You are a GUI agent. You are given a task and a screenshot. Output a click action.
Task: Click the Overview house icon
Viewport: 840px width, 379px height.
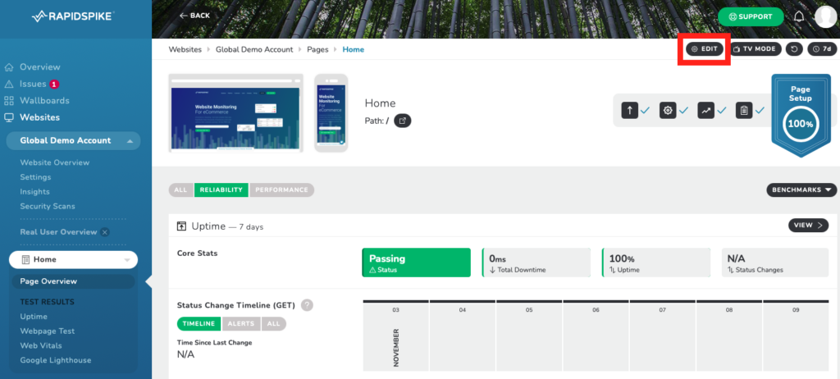point(8,67)
